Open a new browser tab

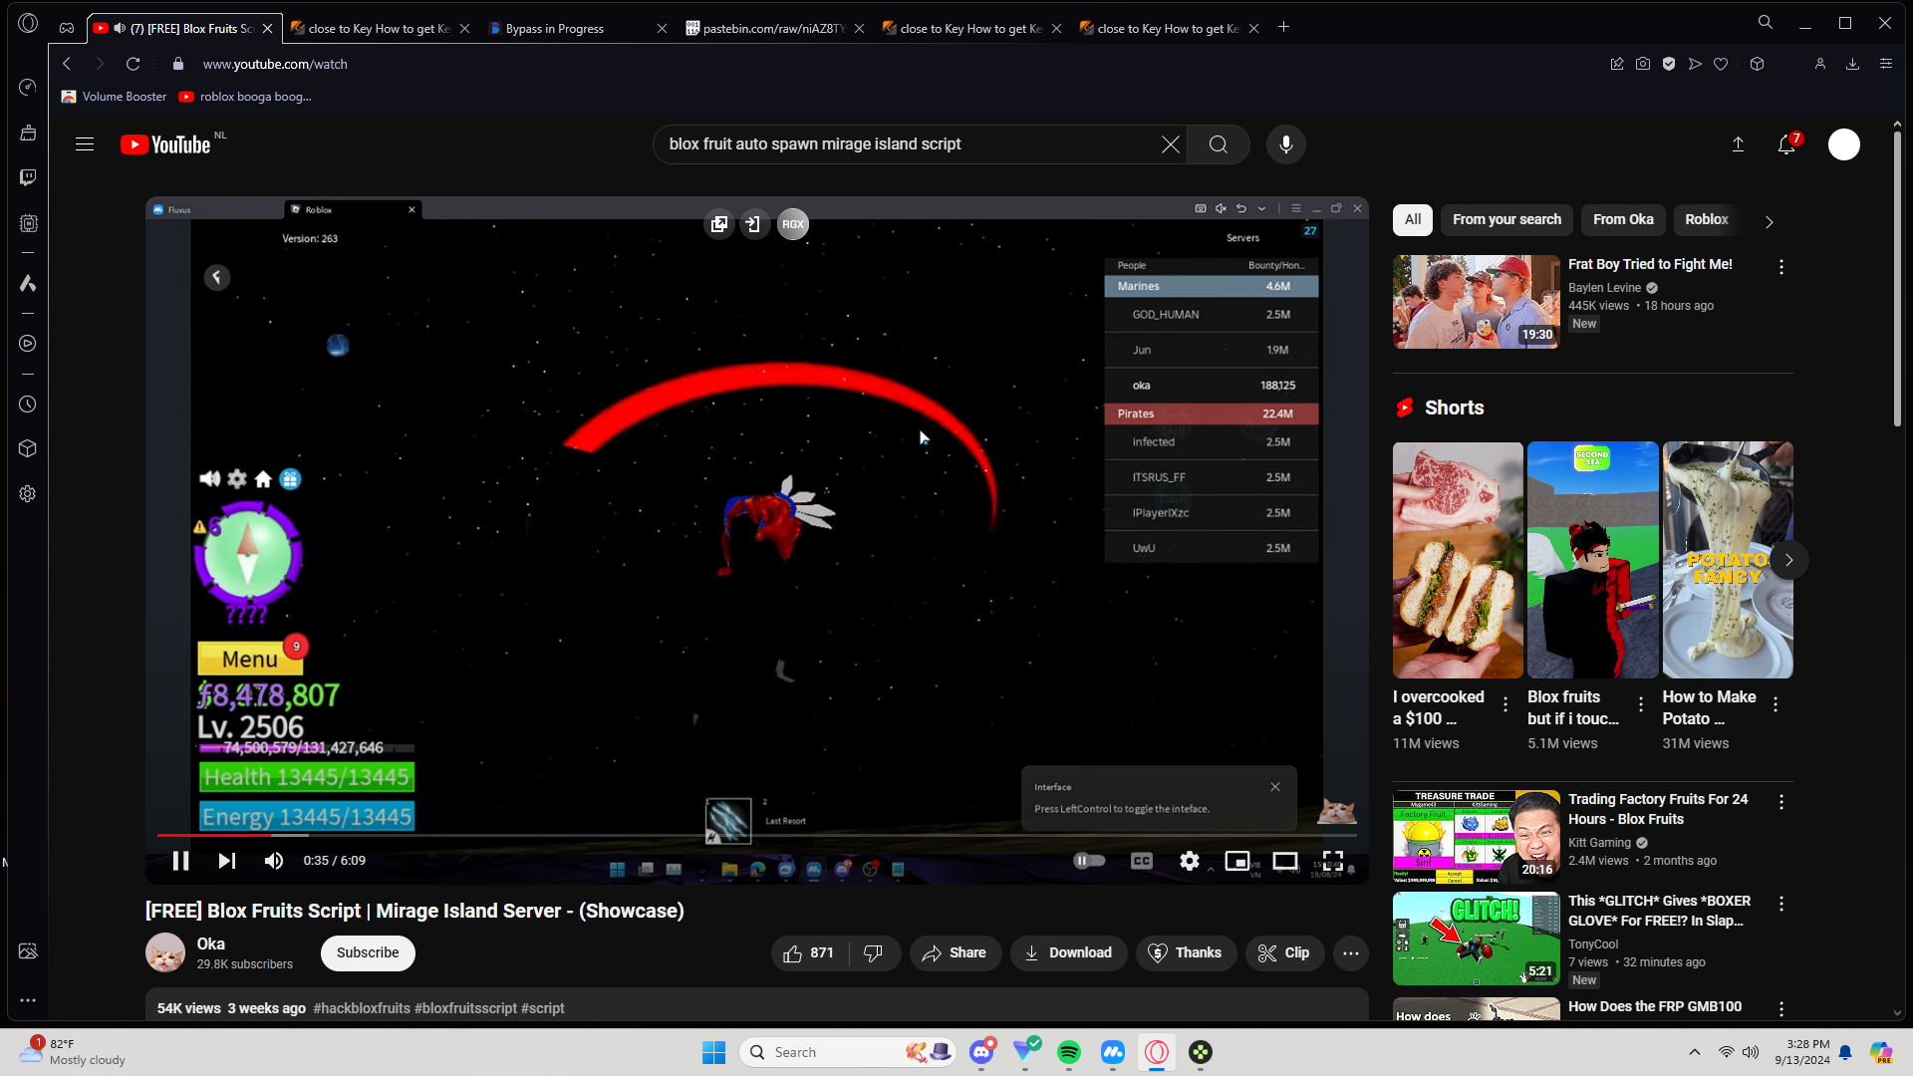click(x=1284, y=27)
